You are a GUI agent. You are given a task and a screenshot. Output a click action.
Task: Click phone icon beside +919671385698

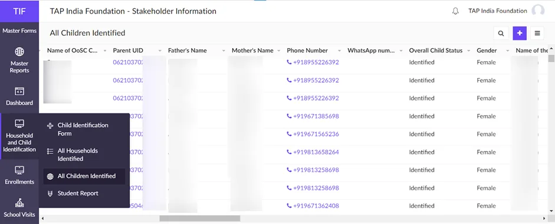click(289, 116)
